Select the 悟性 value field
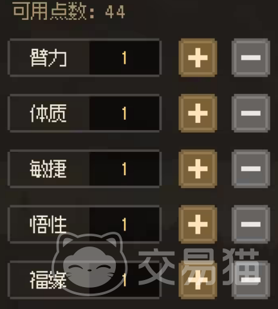 click(x=124, y=224)
